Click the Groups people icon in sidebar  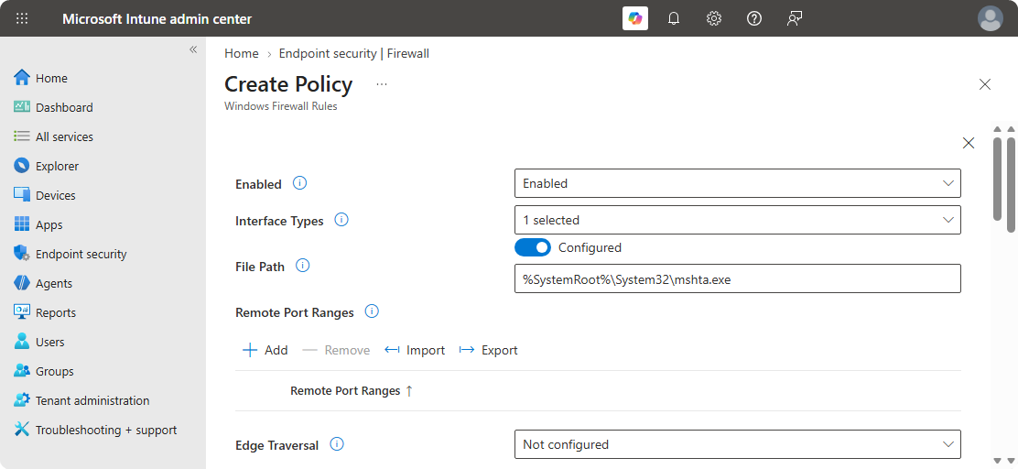pos(22,371)
